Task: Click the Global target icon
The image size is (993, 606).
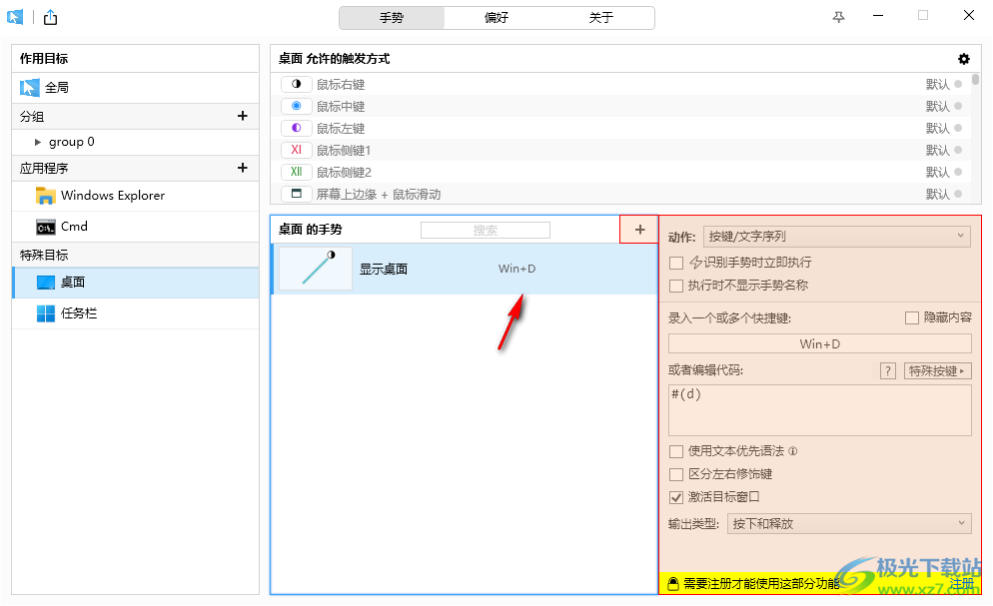Action: coord(29,88)
